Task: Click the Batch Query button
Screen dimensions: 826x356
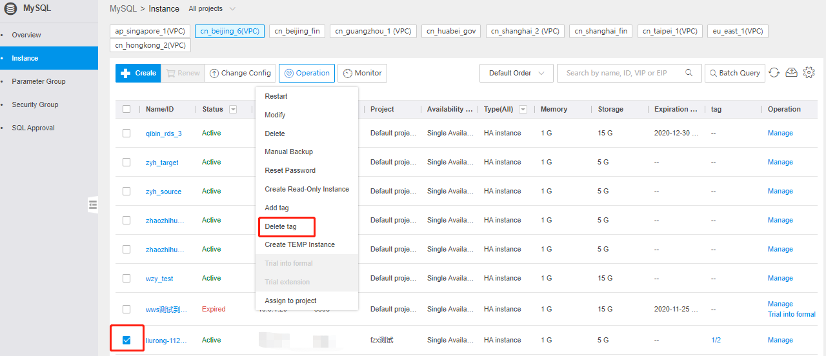Action: click(735, 73)
